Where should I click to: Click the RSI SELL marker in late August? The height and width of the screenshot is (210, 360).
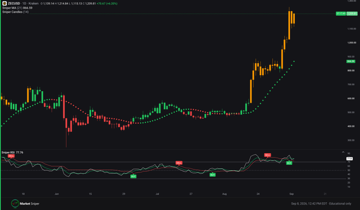click(x=267, y=155)
